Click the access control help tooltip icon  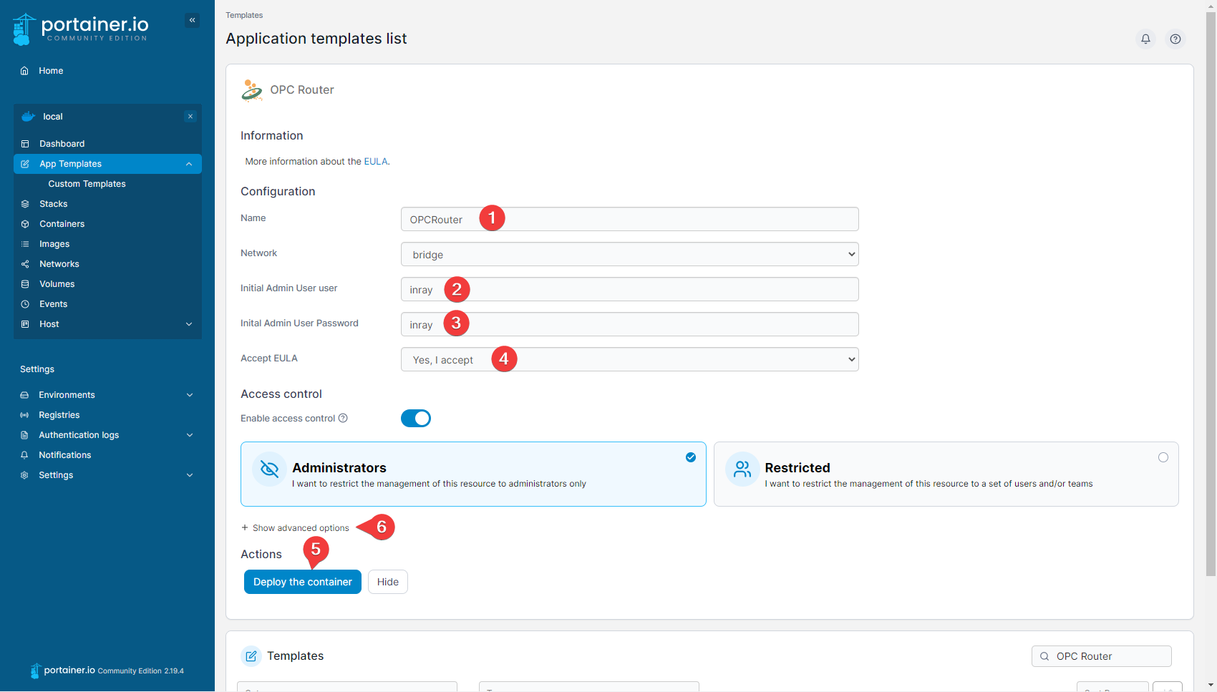(x=343, y=418)
